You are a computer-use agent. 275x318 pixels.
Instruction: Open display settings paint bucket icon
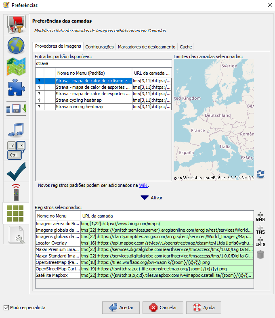click(16, 24)
